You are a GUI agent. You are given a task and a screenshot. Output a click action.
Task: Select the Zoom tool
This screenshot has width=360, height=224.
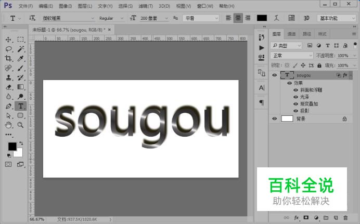pyautogui.click(x=20, y=125)
